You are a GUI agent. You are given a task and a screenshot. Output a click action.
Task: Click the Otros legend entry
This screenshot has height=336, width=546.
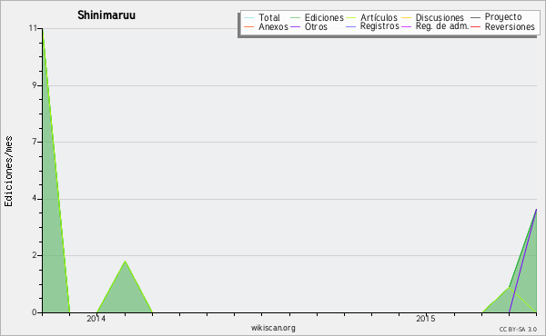click(308, 26)
